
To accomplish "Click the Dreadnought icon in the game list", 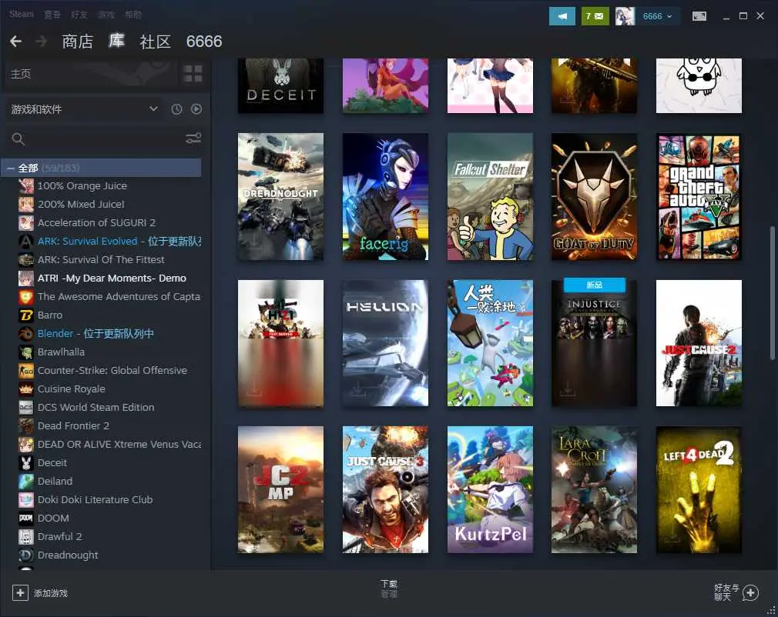I will click(x=25, y=555).
